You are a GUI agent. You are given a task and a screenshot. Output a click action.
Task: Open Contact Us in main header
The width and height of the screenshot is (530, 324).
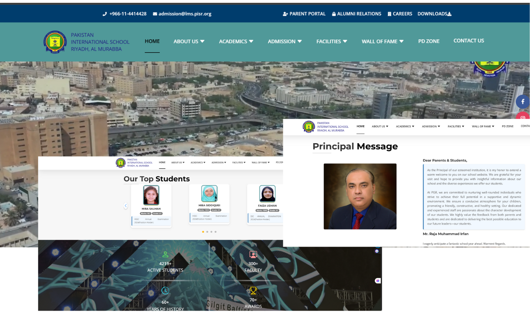pyautogui.click(x=469, y=41)
